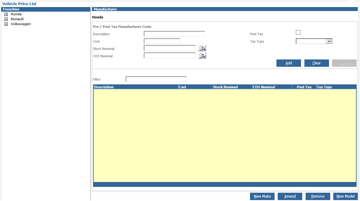Click the New Model button
The width and height of the screenshot is (360, 201).
pos(346,196)
